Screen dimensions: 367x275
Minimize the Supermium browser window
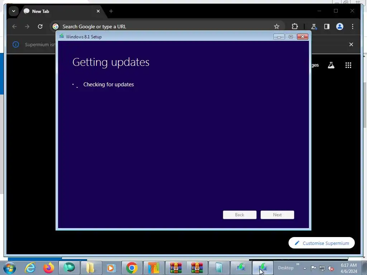tap(319, 11)
